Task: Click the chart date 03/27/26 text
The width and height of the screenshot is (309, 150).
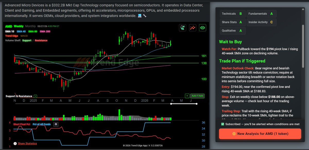Action: point(42,26)
